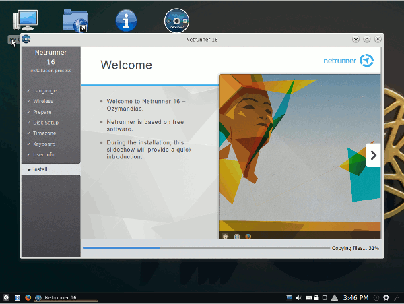Minimize the Netrunner 16 installer window

pos(356,39)
